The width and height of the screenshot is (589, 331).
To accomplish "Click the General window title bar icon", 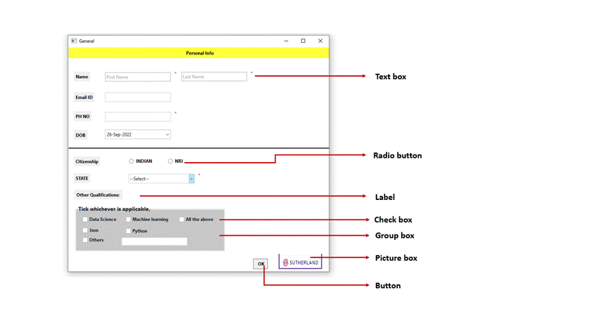I will point(74,41).
